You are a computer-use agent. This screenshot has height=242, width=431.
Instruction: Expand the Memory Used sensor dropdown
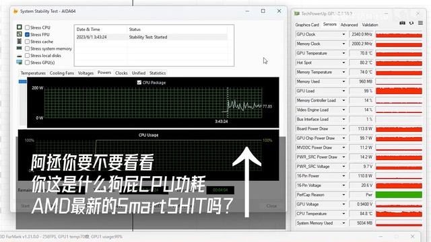pyautogui.click(x=343, y=81)
